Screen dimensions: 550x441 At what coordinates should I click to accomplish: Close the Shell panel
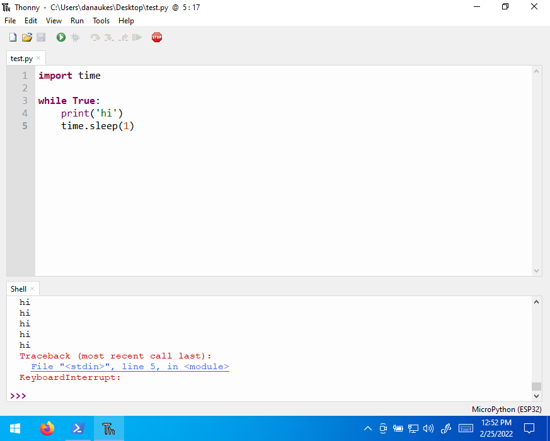pyautogui.click(x=32, y=289)
